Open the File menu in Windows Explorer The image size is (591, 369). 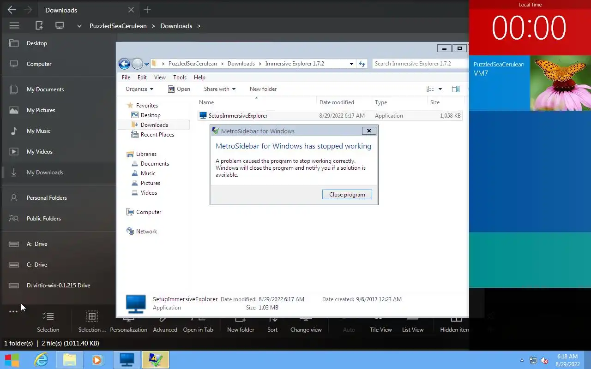126,77
